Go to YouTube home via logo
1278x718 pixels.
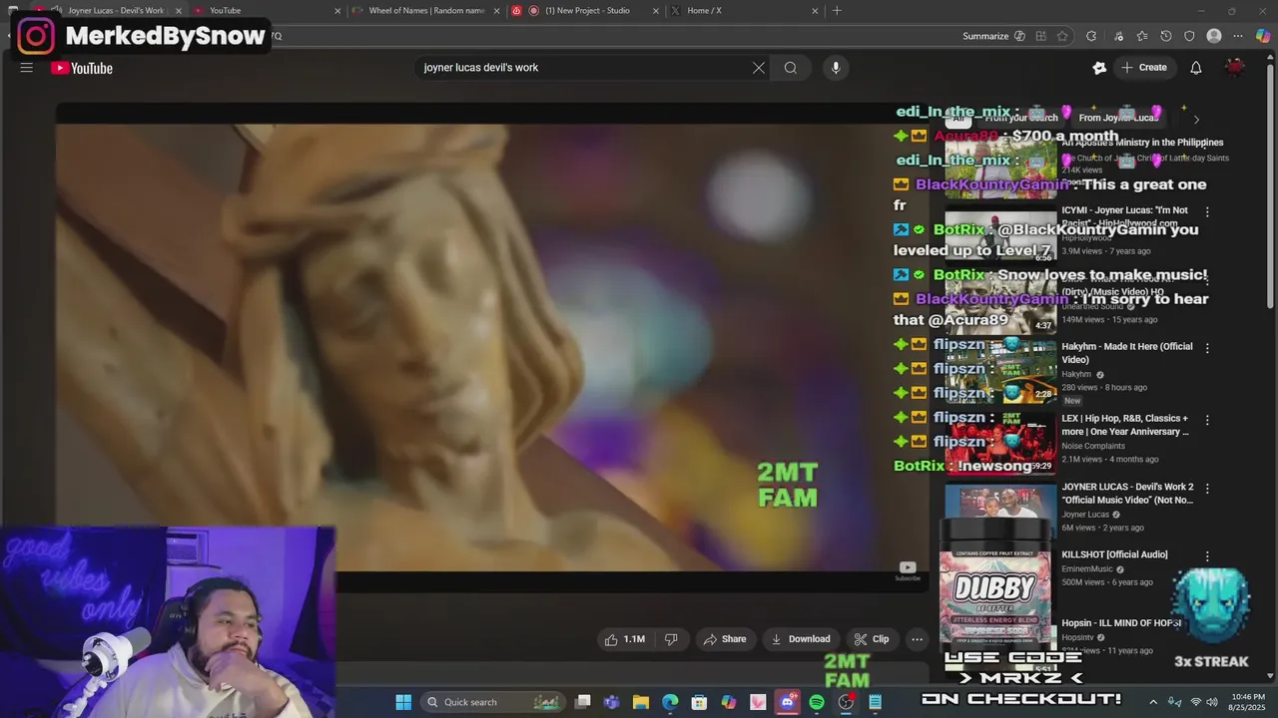click(x=82, y=68)
